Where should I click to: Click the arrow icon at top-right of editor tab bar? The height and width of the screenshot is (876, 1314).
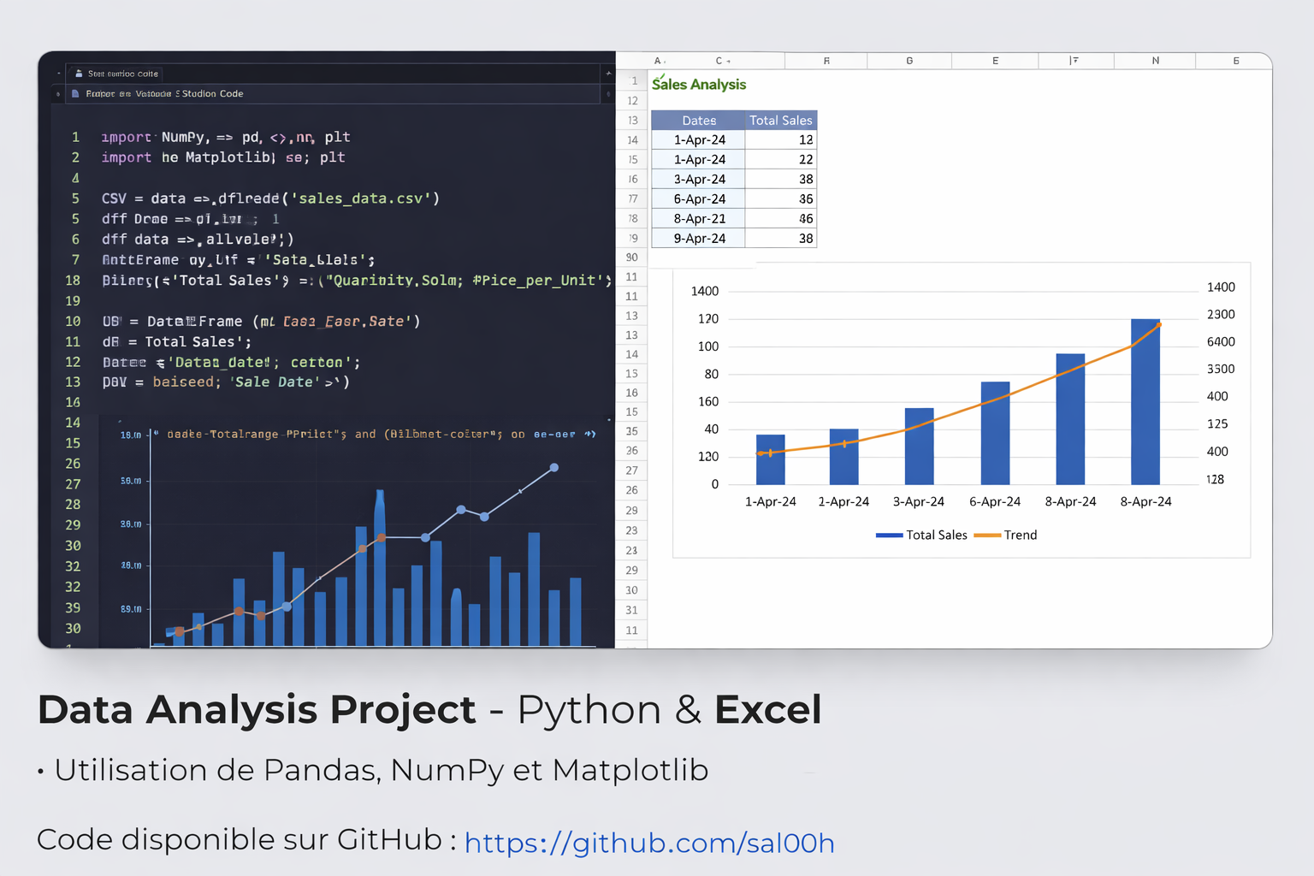click(607, 74)
